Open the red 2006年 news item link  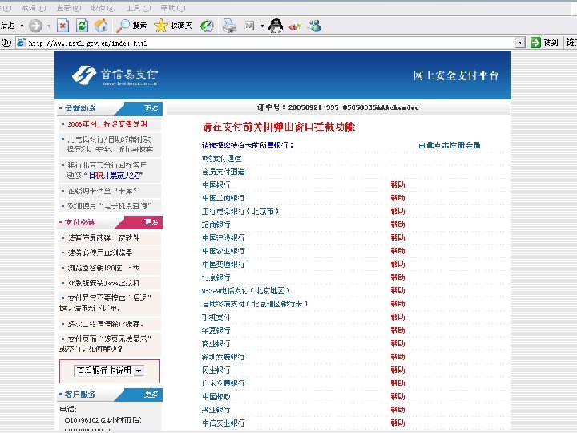tap(107, 124)
